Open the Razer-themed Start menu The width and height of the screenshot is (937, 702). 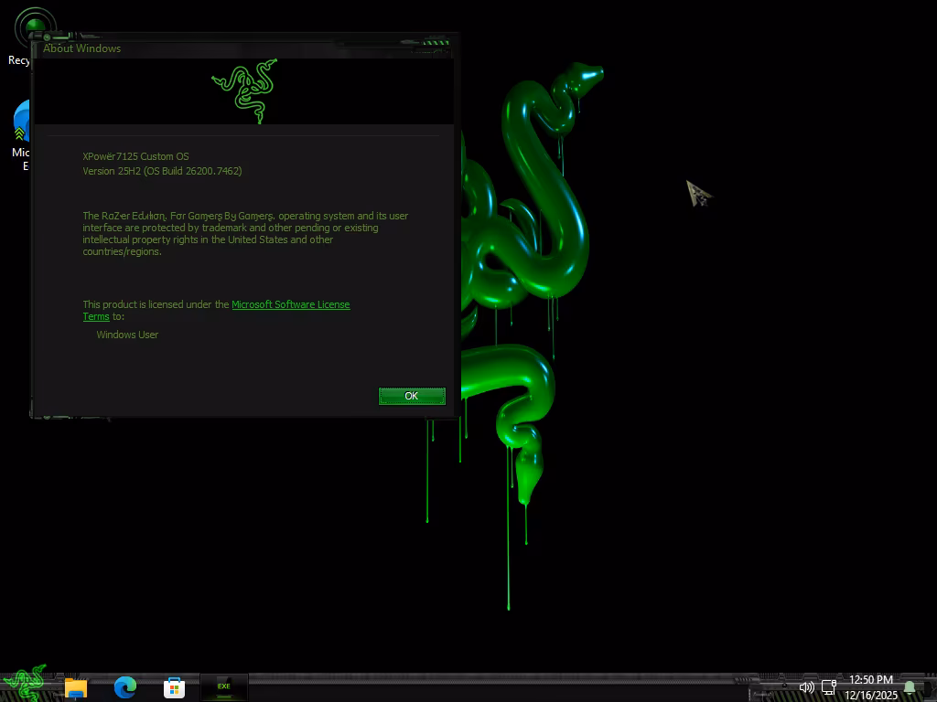coord(25,685)
